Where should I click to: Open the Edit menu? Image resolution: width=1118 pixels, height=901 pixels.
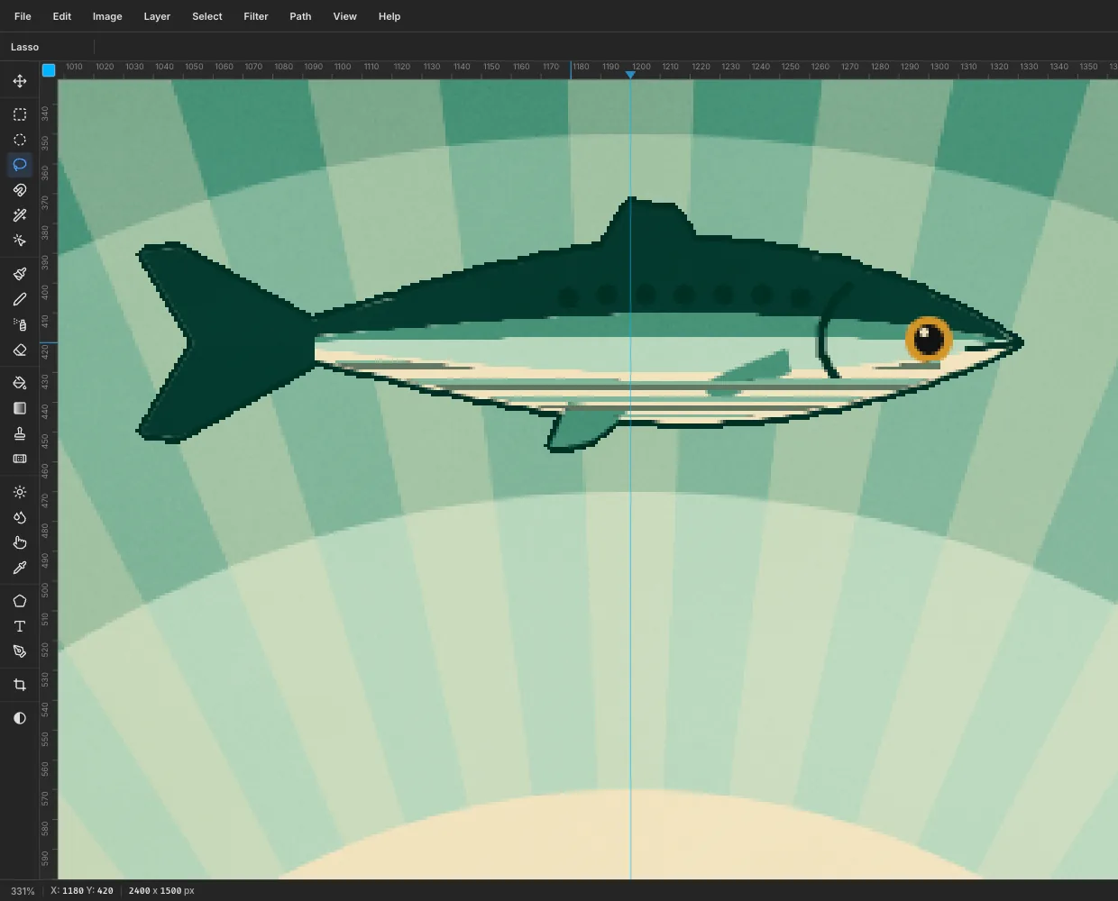[62, 16]
